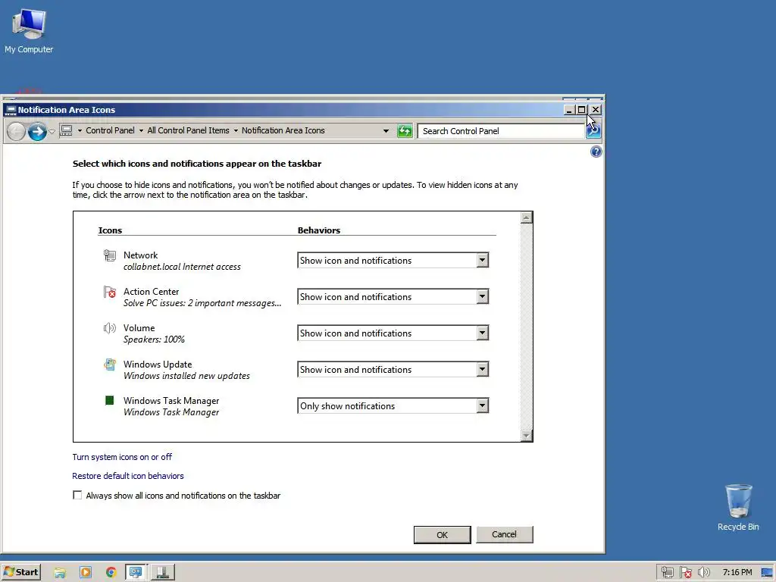Maximize the Notification Area Icons window
The image size is (776, 582).
(582, 110)
